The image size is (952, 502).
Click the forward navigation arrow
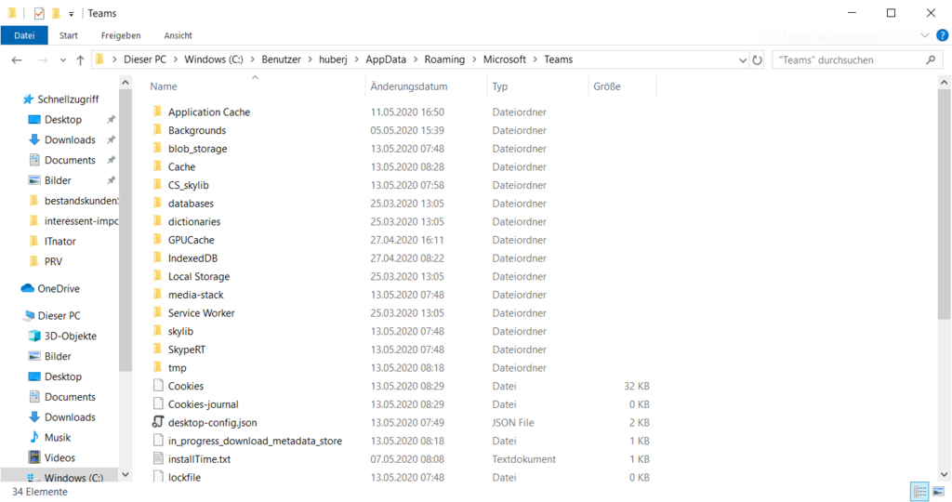tap(43, 59)
